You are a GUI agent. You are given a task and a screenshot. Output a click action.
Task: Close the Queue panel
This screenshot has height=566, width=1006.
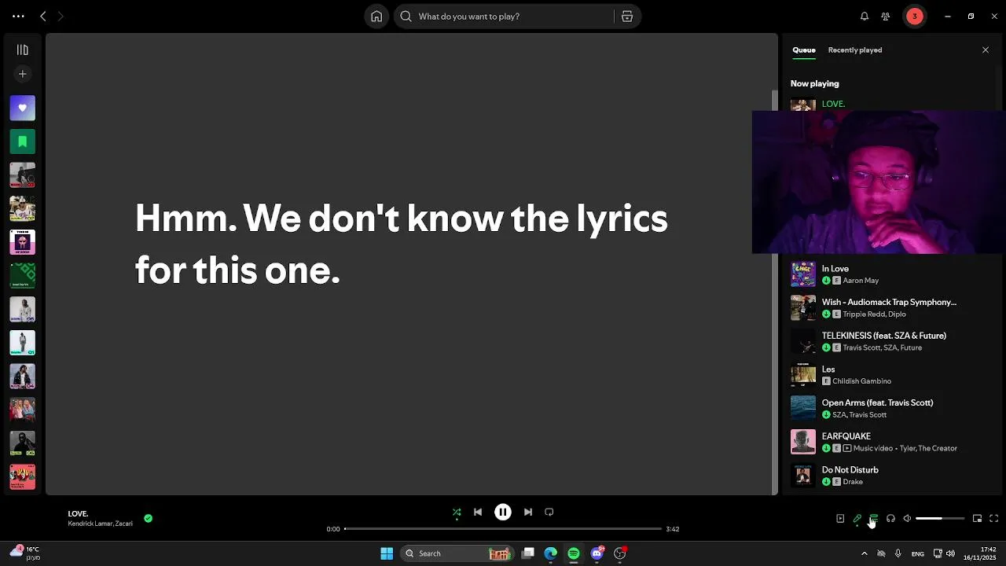pyautogui.click(x=986, y=50)
